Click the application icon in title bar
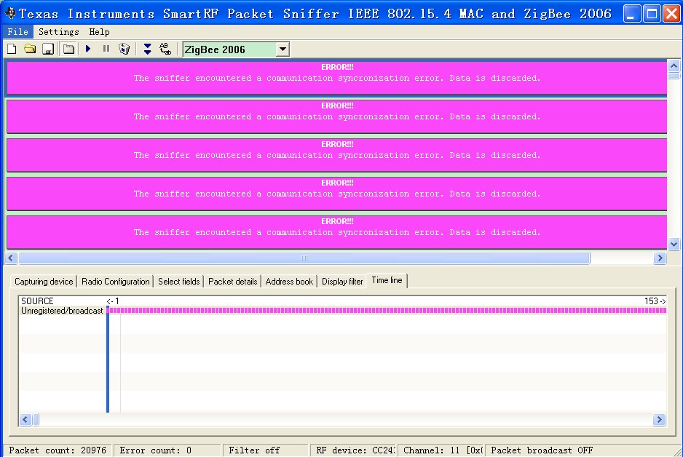The image size is (683, 457). 10,14
